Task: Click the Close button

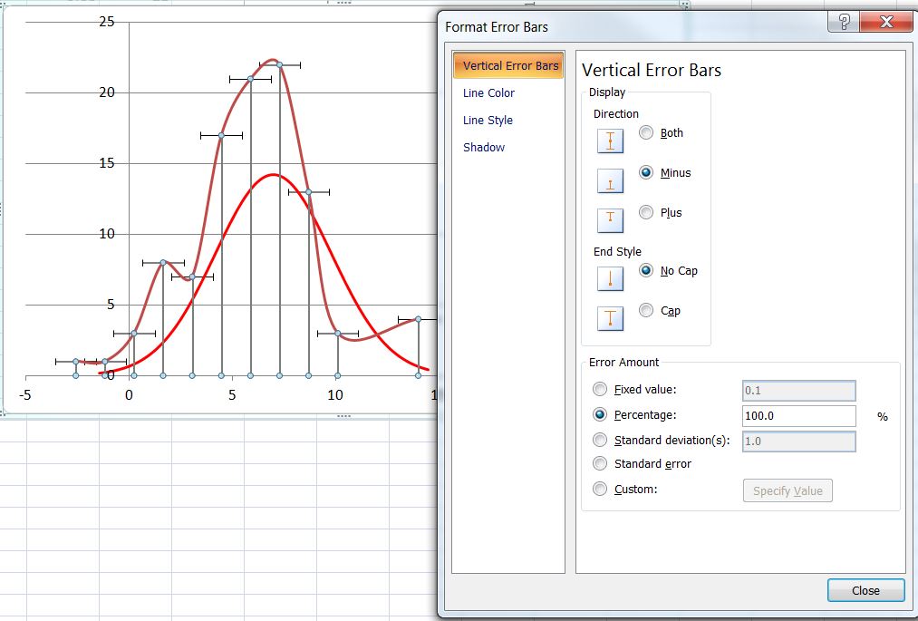Action: [865, 589]
